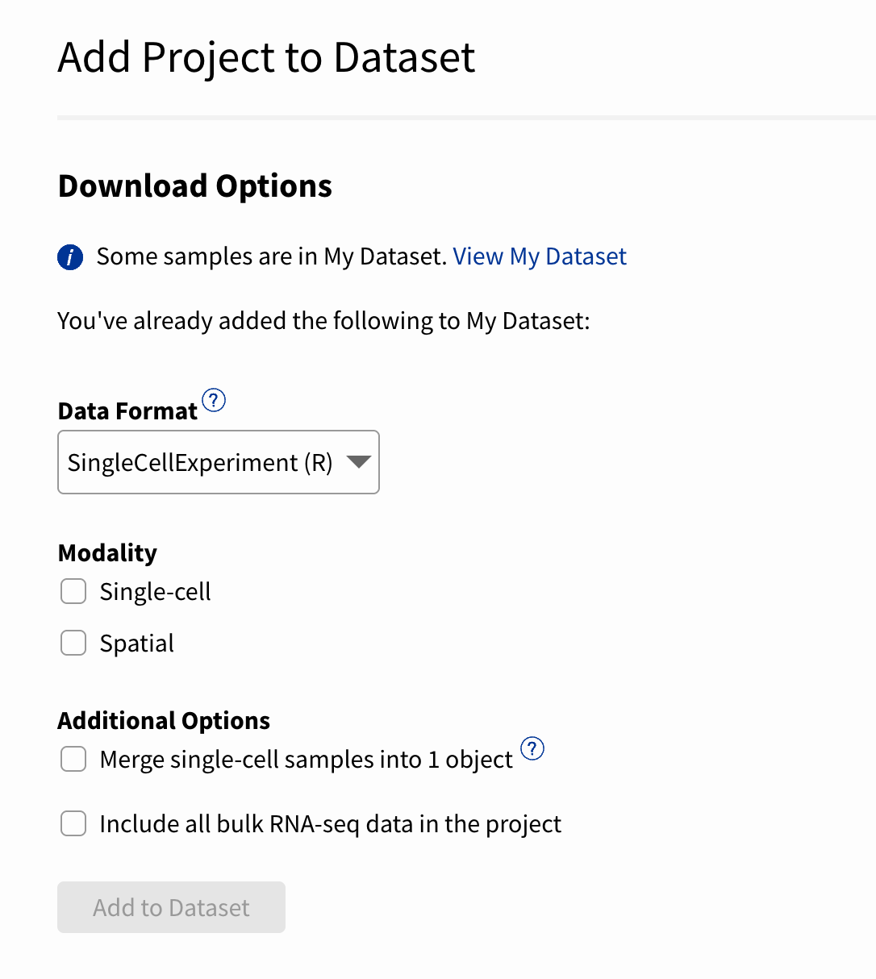876x979 pixels.
Task: Open the SingleCellExperiment (R) format selector
Action: (202, 462)
